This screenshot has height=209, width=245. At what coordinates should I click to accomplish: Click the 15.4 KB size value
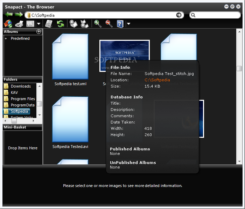152,86
